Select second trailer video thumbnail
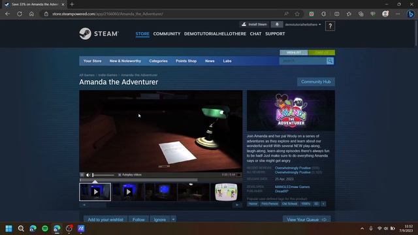Image resolution: width=418 pixels, height=235 pixels. (128, 192)
